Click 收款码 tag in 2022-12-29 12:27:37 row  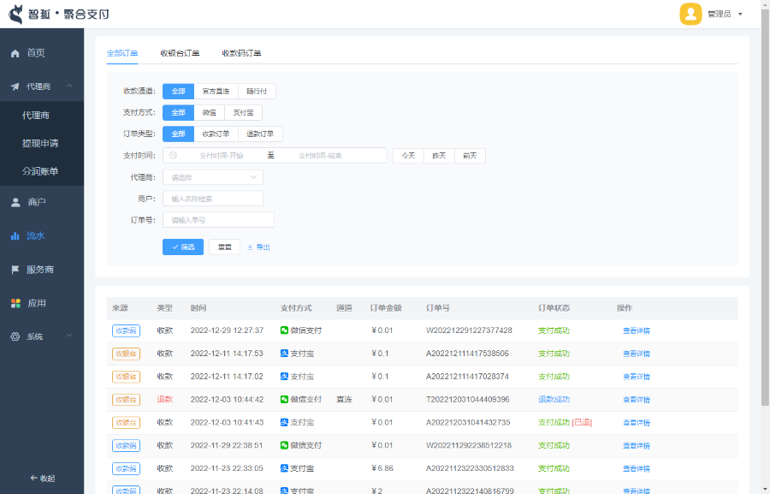click(127, 330)
